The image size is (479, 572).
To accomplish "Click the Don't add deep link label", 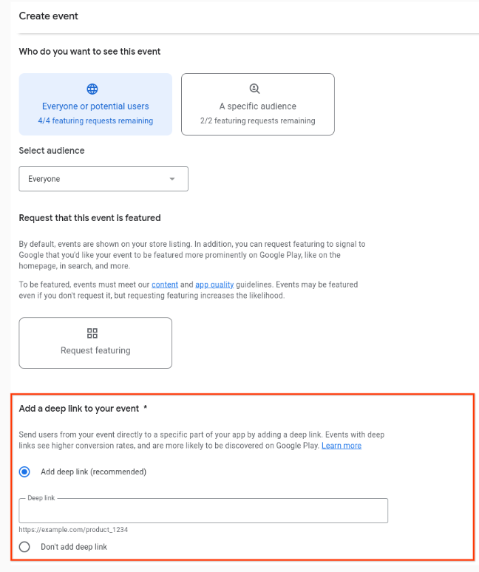I will (74, 547).
